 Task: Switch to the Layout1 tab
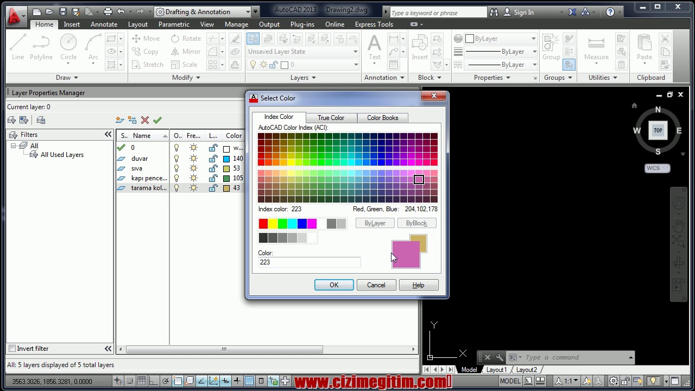[496, 370]
